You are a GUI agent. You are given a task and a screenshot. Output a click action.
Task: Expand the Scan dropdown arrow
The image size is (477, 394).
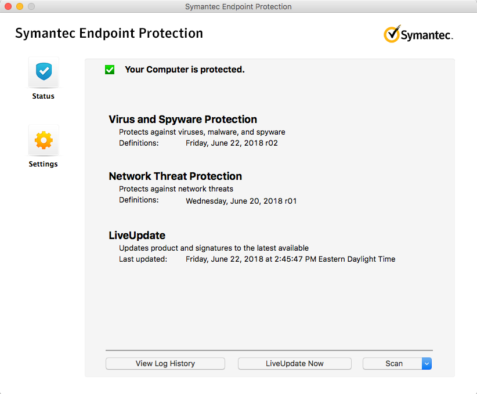tap(427, 363)
